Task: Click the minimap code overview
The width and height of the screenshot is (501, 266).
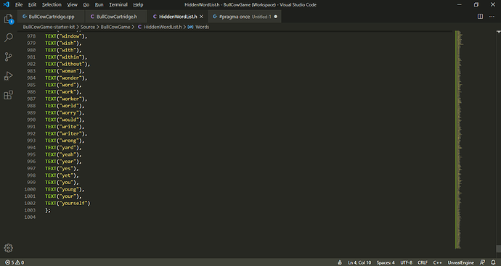Action: click(459, 139)
